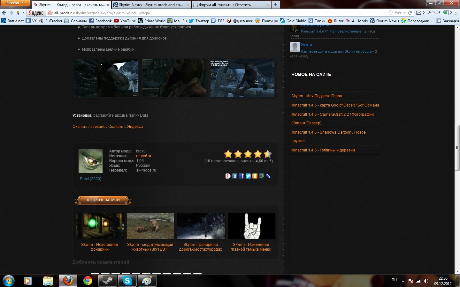Viewport: 460px width, 287px height.
Task: Open the Переводчик bookmark
Action: pyautogui.click(x=415, y=21)
